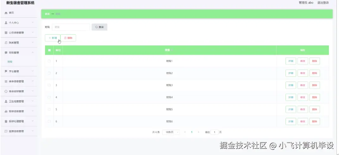
Task: Expand the 宿舍安排管理 menu chevron
Action: pyautogui.click(x=33, y=91)
